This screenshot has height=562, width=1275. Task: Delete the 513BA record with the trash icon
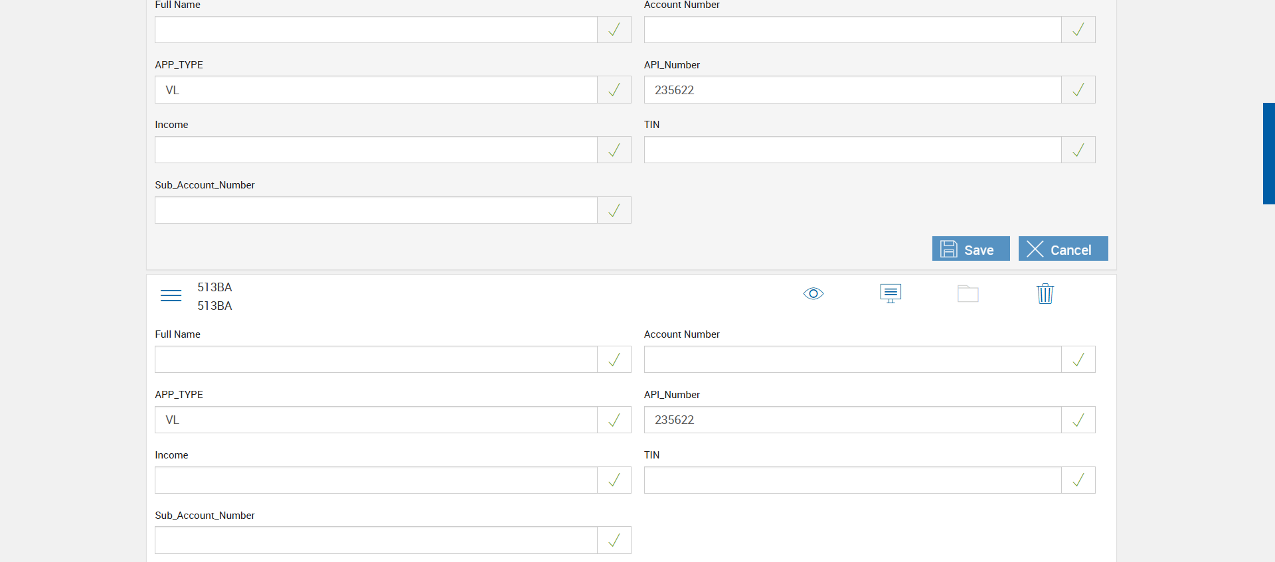coord(1045,294)
